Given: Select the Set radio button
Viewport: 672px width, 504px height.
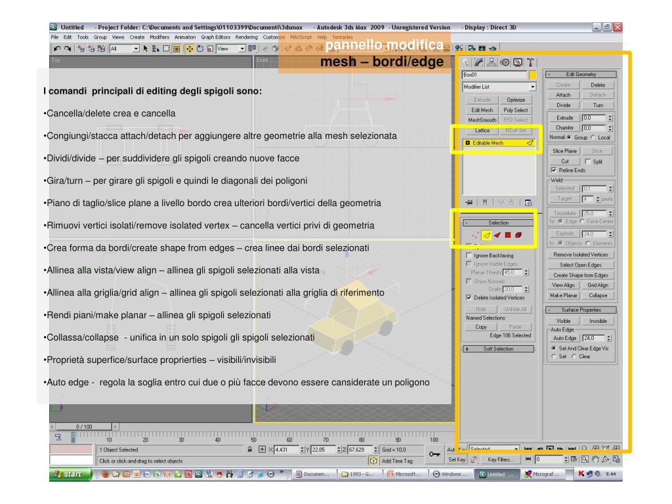Looking at the screenshot, I should 554,356.
